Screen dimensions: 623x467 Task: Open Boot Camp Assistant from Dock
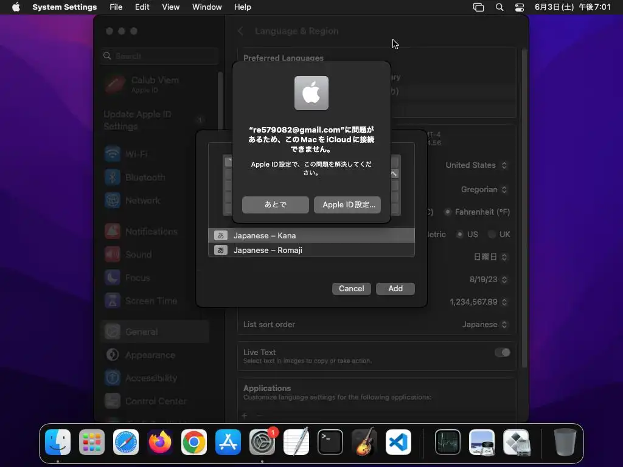click(x=516, y=442)
